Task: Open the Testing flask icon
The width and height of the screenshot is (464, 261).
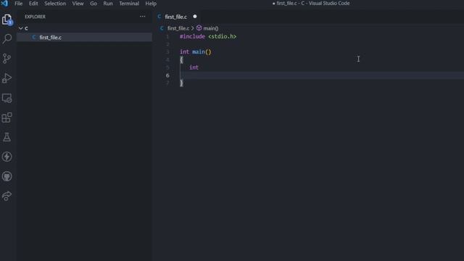Action: point(7,137)
